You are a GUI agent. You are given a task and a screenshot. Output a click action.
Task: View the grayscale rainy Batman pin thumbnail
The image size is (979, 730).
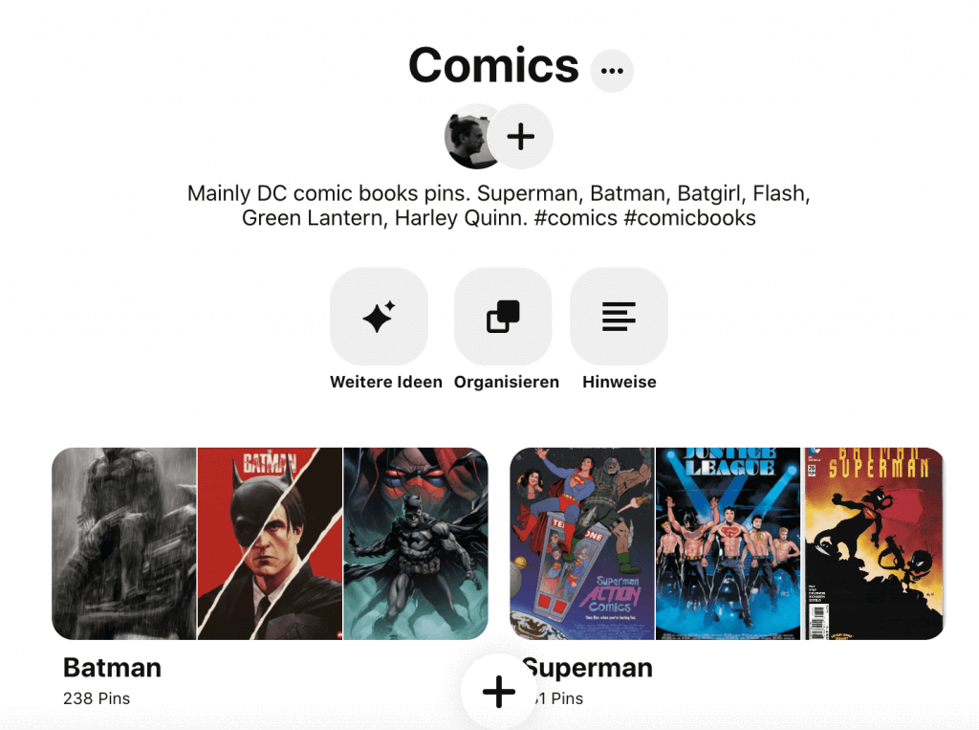pos(123,543)
